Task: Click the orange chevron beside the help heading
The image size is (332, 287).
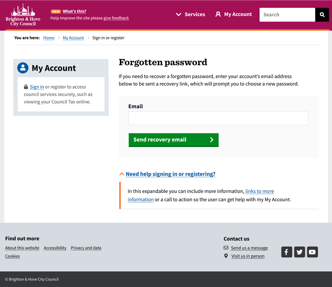Action: coord(121,174)
